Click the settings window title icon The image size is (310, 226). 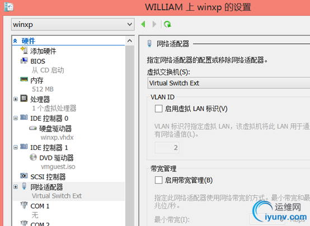pos(9,7)
